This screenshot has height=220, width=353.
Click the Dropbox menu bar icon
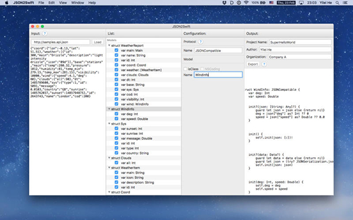[x=224, y=3]
